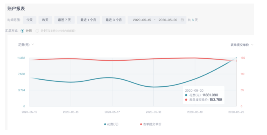This screenshot has height=135, width=267.
Task: Click the start date 2020-05-15 field
Action: coord(142,20)
